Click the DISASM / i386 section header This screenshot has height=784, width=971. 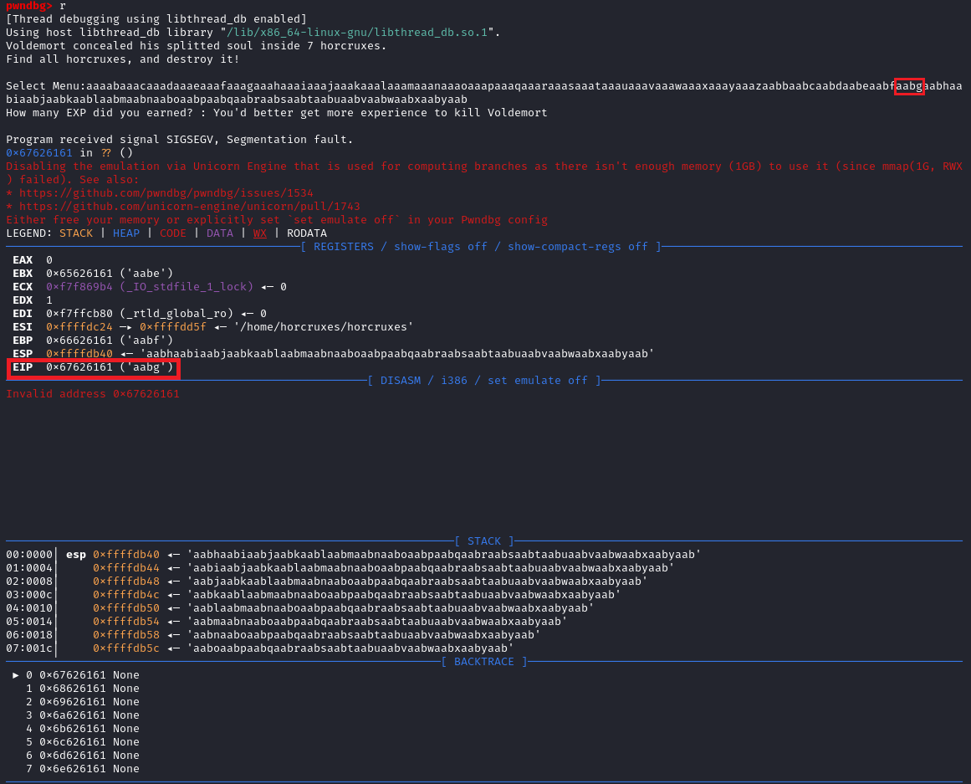point(484,381)
